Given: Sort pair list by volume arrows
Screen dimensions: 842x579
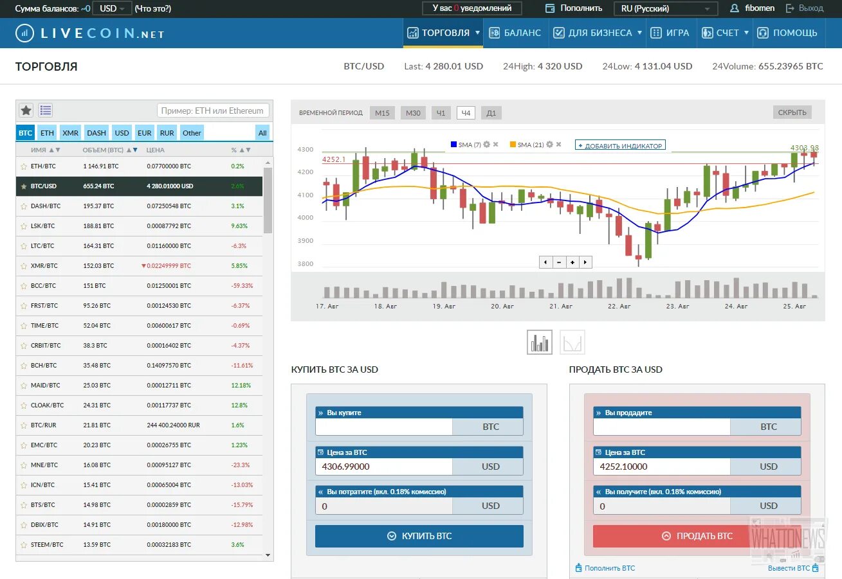Looking at the screenshot, I should [132, 150].
